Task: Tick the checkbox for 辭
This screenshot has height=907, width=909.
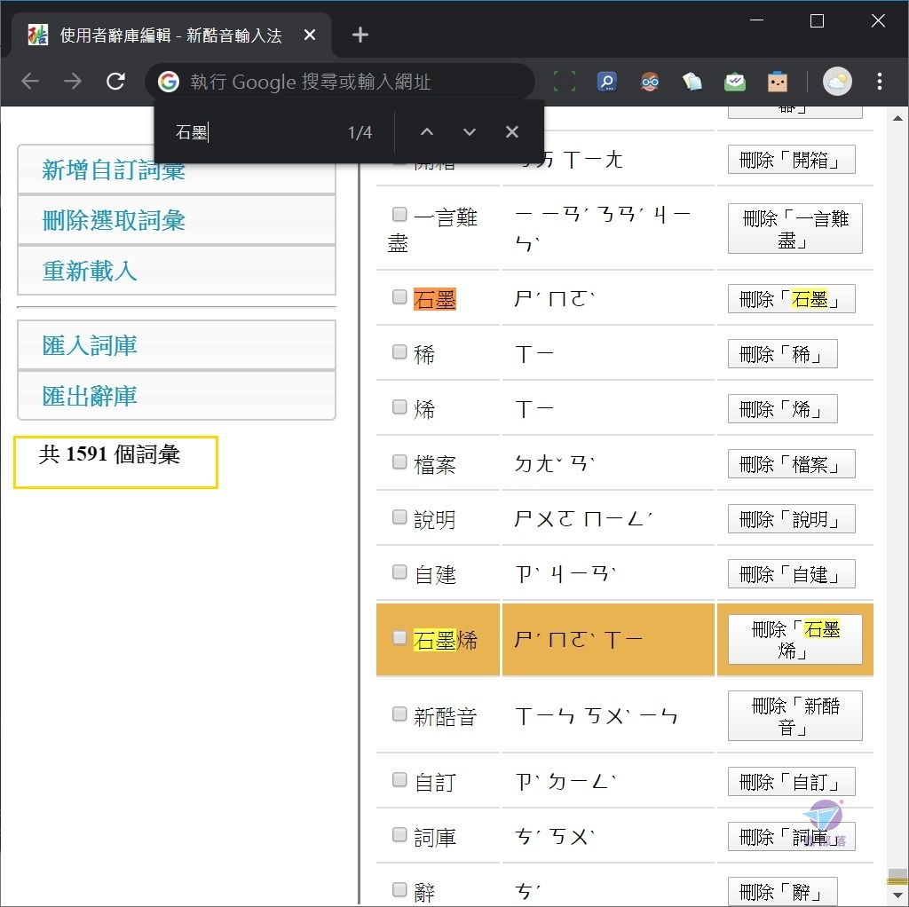Action: pyautogui.click(x=399, y=889)
